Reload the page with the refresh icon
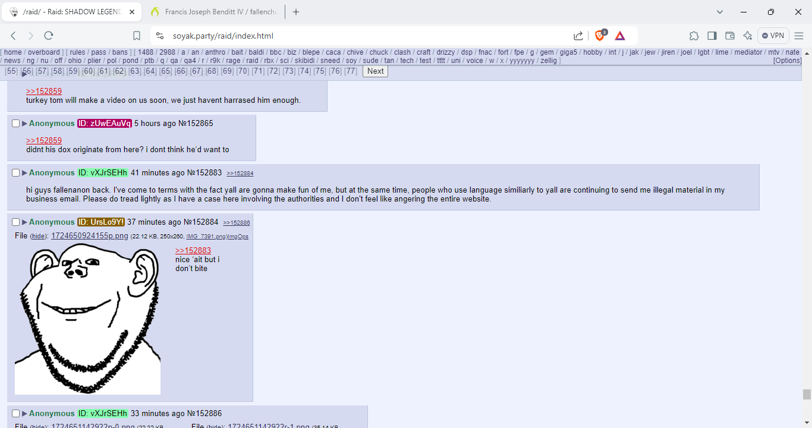The width and height of the screenshot is (812, 428). coord(49,36)
